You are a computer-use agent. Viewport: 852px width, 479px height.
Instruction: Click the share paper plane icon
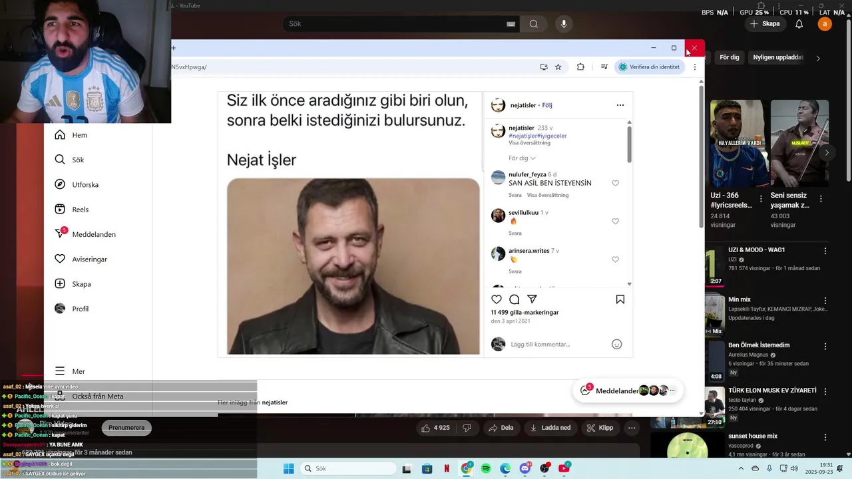pos(532,299)
